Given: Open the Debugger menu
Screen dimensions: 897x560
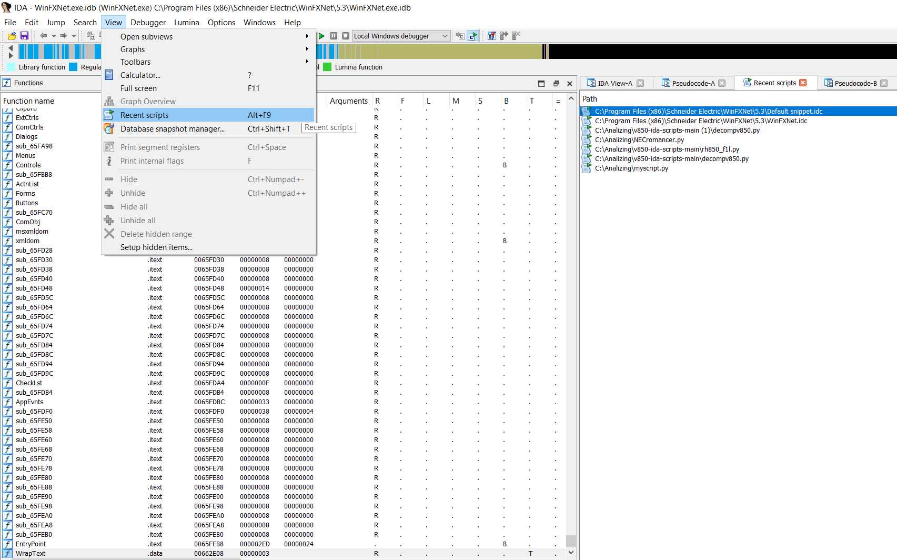Looking at the screenshot, I should coord(148,22).
